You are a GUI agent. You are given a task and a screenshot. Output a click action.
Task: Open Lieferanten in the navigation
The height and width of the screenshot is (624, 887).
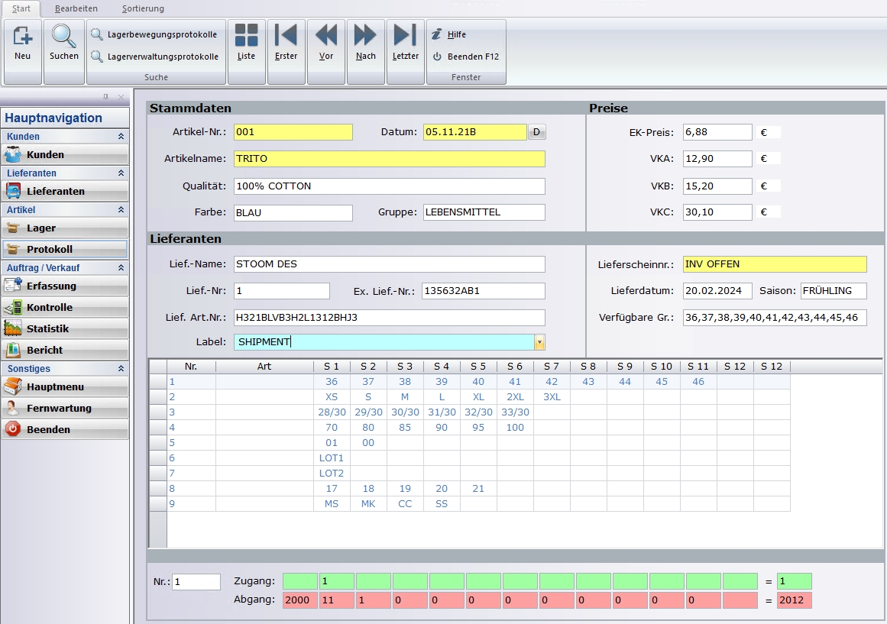64,192
